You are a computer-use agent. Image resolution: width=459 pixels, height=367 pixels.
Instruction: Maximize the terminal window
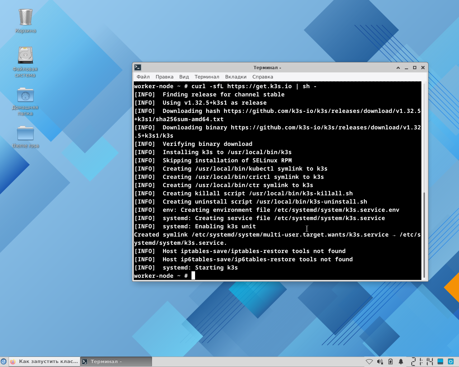[x=415, y=67]
